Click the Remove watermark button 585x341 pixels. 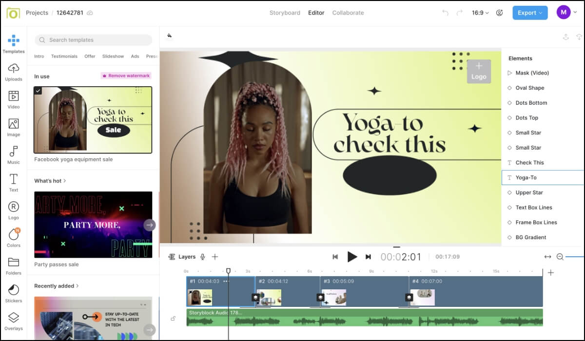pos(126,76)
